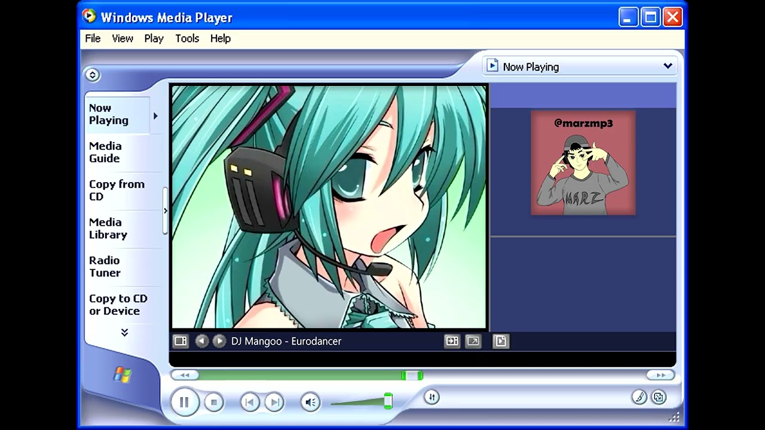Open the Now Playing playlist dropdown
The width and height of the screenshot is (765, 430).
pyautogui.click(x=580, y=66)
